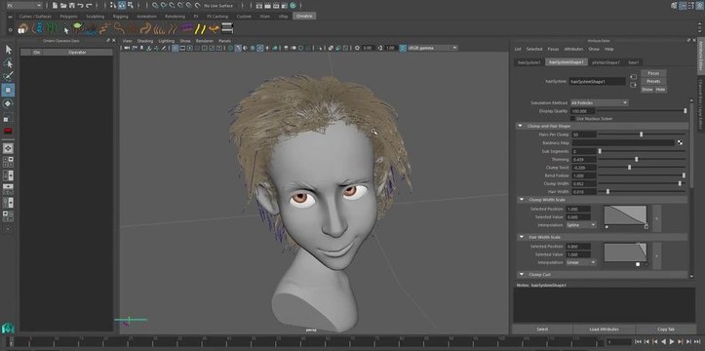Click the Redo arrow icon
The image size is (705, 351).
pos(89,6)
